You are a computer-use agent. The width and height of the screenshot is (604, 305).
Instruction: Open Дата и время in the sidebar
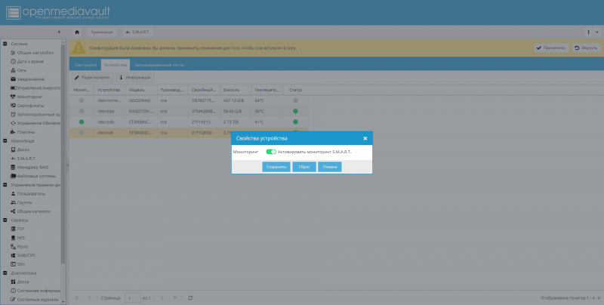tap(30, 62)
